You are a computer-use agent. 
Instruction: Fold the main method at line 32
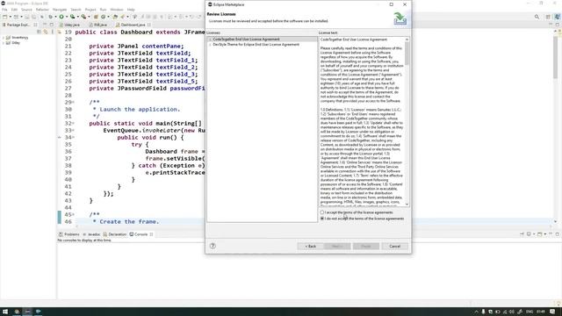coord(74,123)
